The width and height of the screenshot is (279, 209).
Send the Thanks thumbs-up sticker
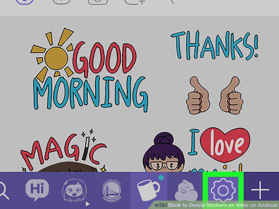(x=214, y=73)
